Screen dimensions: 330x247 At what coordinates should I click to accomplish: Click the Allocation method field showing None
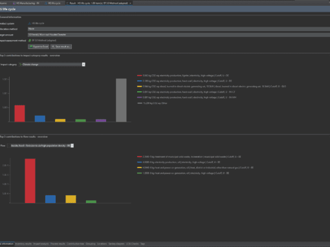pos(179,29)
